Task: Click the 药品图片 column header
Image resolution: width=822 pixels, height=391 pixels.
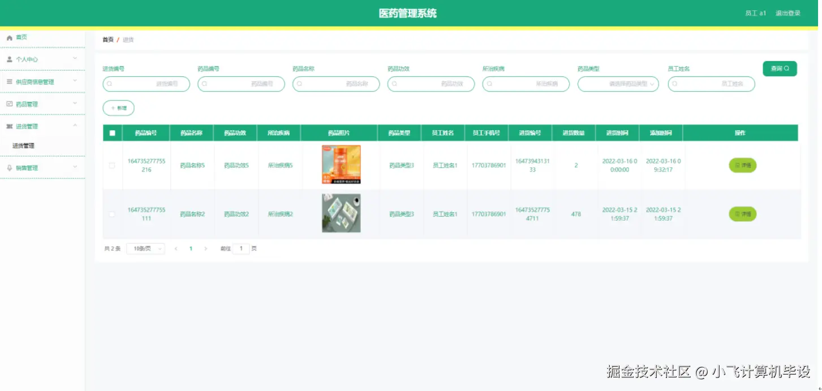Action: [339, 133]
